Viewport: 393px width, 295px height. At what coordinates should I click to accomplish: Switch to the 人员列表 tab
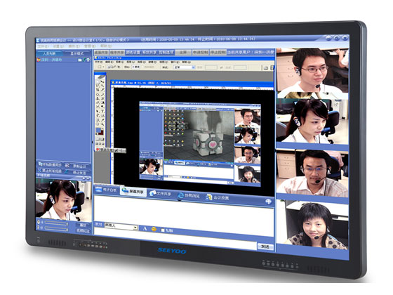pyautogui.click(x=49, y=53)
